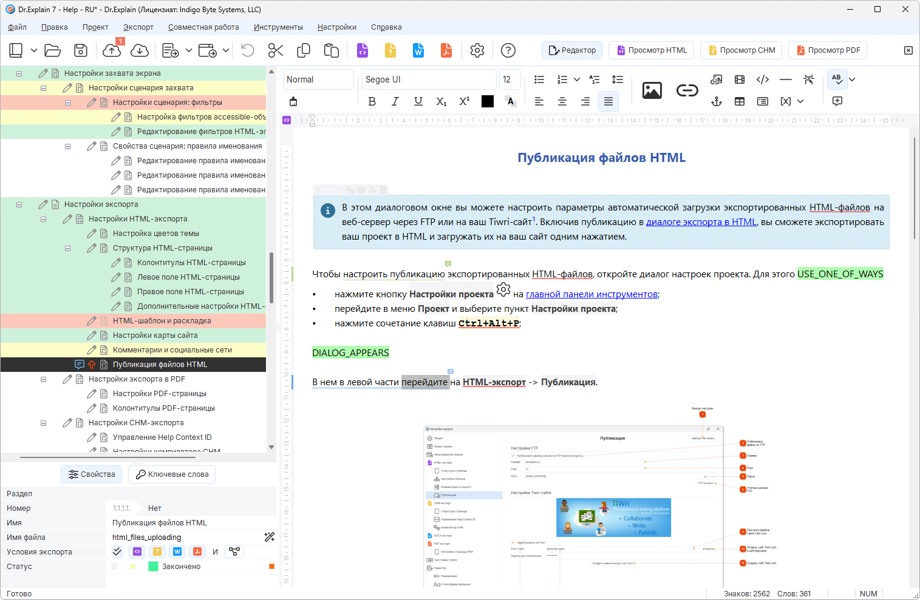Click the insert HTML code icon

[x=763, y=79]
